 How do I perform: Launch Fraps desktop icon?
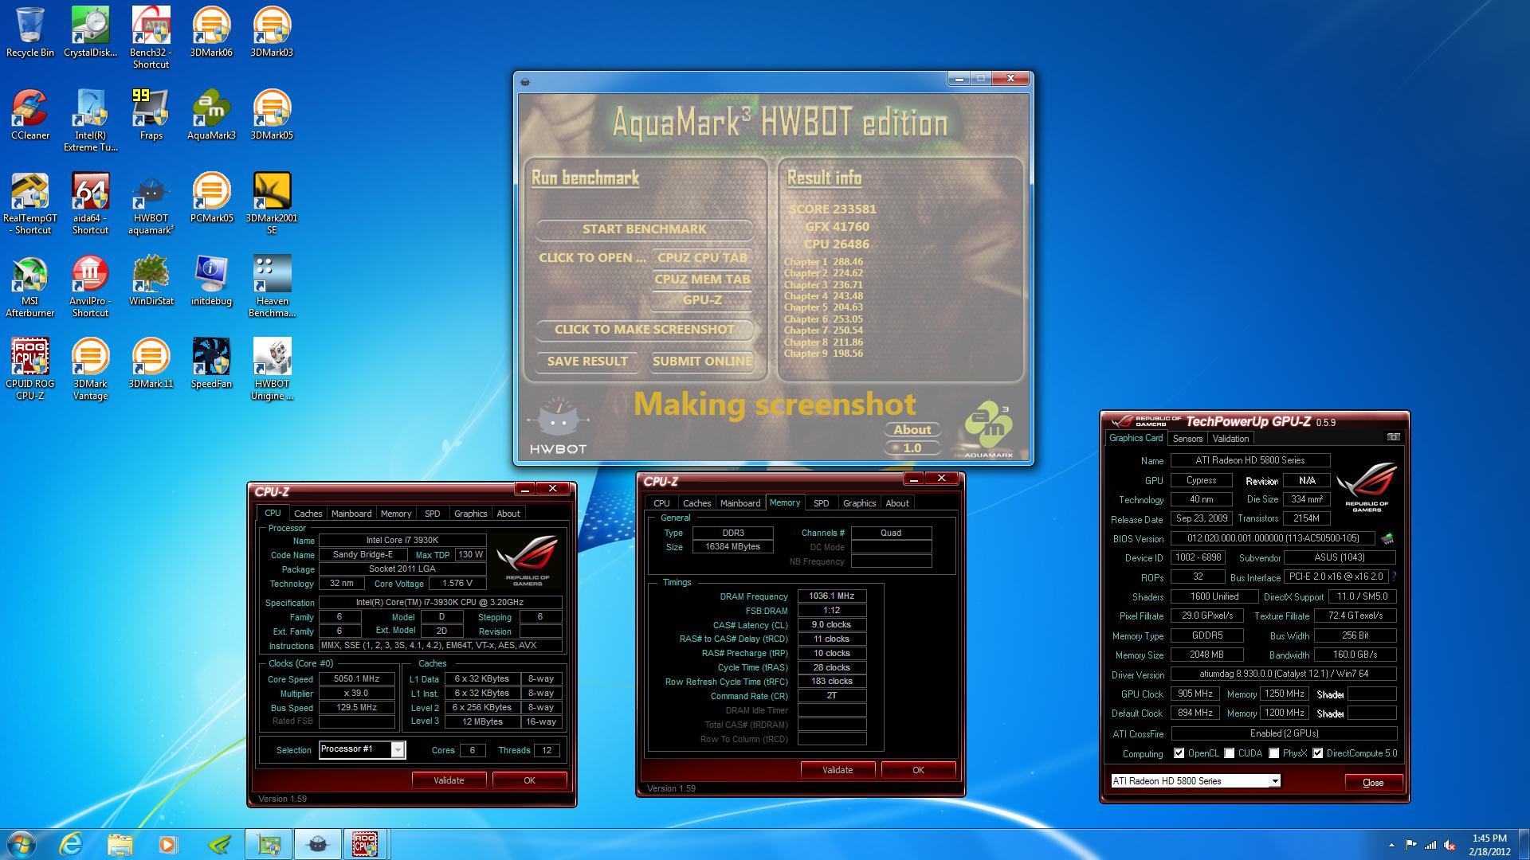pos(151,115)
